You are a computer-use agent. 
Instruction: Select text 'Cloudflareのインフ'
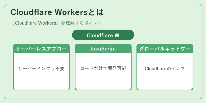[x=165, y=68]
